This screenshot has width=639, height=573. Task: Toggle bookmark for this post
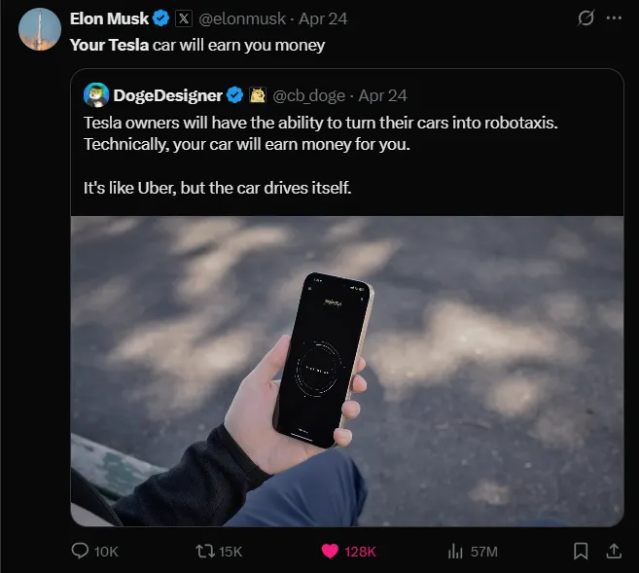581,551
